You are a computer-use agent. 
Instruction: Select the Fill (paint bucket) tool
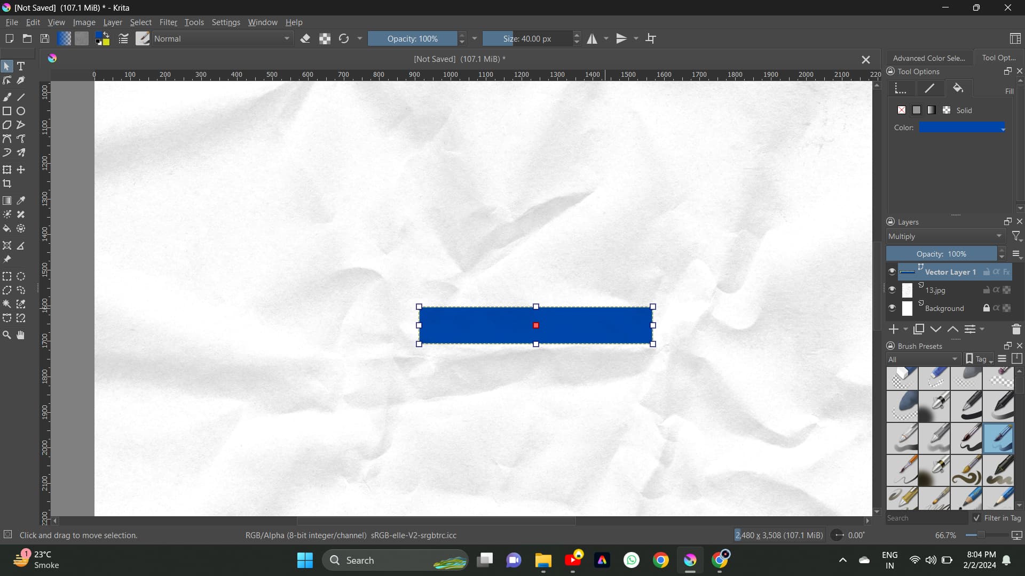click(7, 229)
